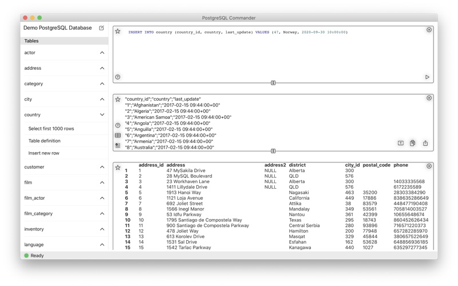The height and width of the screenshot is (286, 458).
Task: Click the city_id column header
Action: (352, 165)
